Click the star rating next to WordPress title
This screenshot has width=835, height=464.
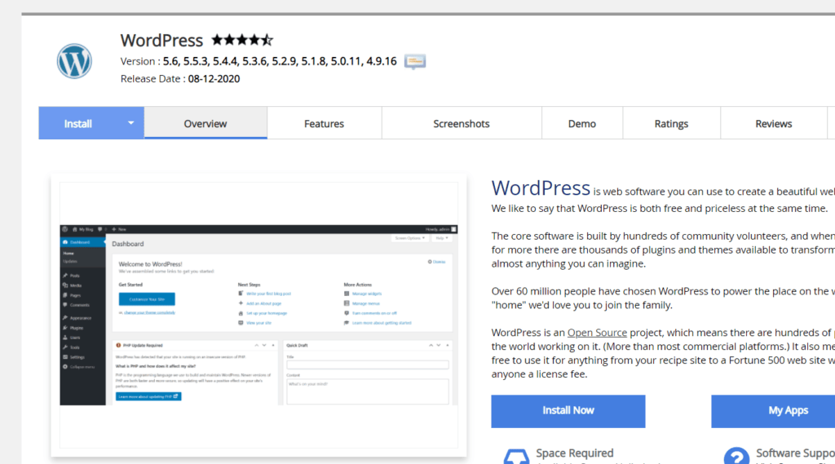pyautogui.click(x=242, y=40)
